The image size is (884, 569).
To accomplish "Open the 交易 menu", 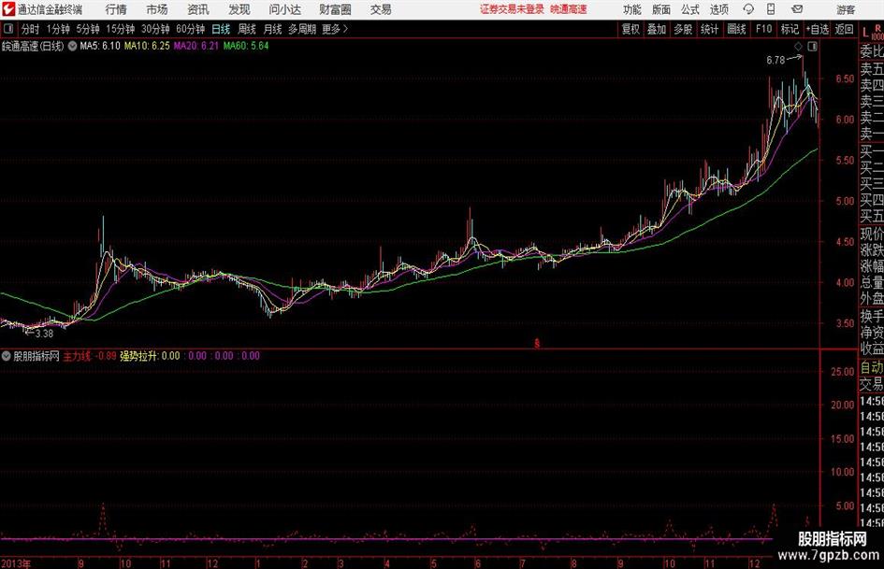I will pyautogui.click(x=381, y=9).
